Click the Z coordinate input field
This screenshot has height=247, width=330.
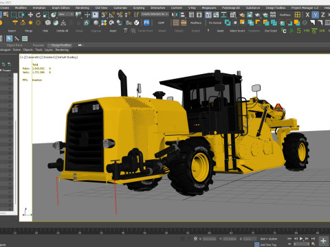click(250, 239)
